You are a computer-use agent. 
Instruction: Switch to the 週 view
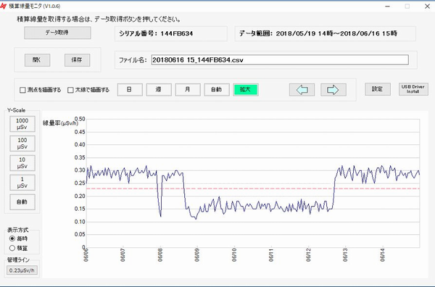coord(159,90)
